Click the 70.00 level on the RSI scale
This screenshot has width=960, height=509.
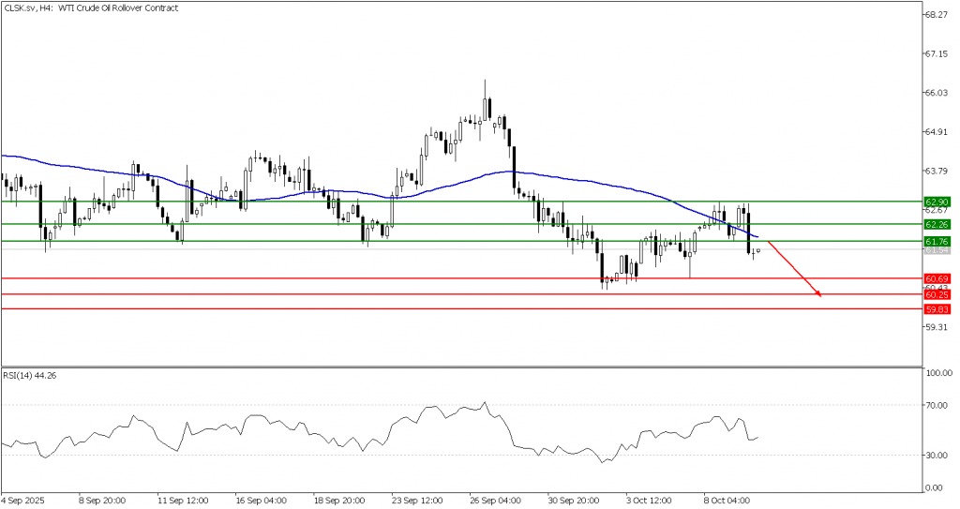pyautogui.click(x=937, y=405)
